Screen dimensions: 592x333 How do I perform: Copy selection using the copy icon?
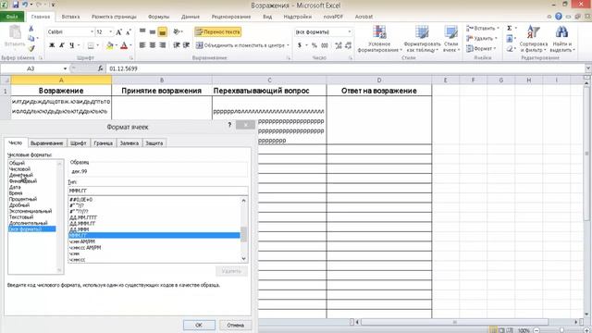[31, 38]
